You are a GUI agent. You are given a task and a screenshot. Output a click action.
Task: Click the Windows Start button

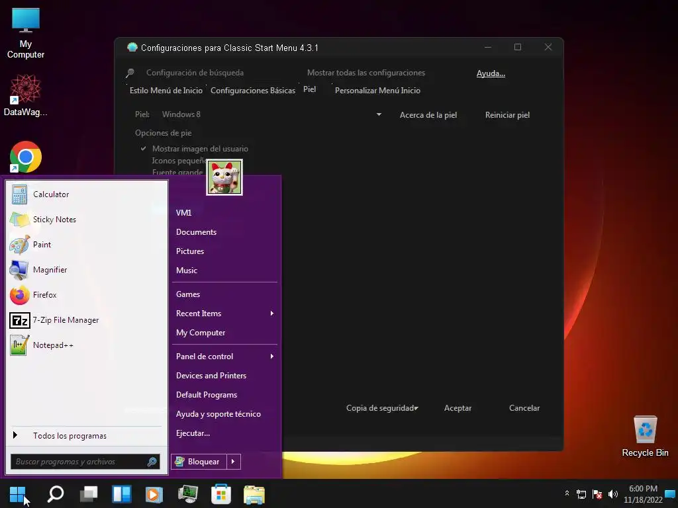18,494
